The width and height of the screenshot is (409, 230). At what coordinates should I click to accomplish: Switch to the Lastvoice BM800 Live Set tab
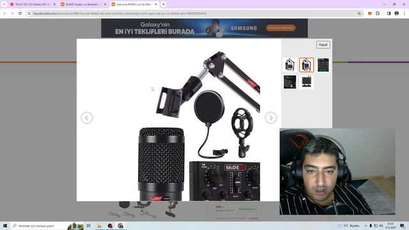tap(134, 4)
